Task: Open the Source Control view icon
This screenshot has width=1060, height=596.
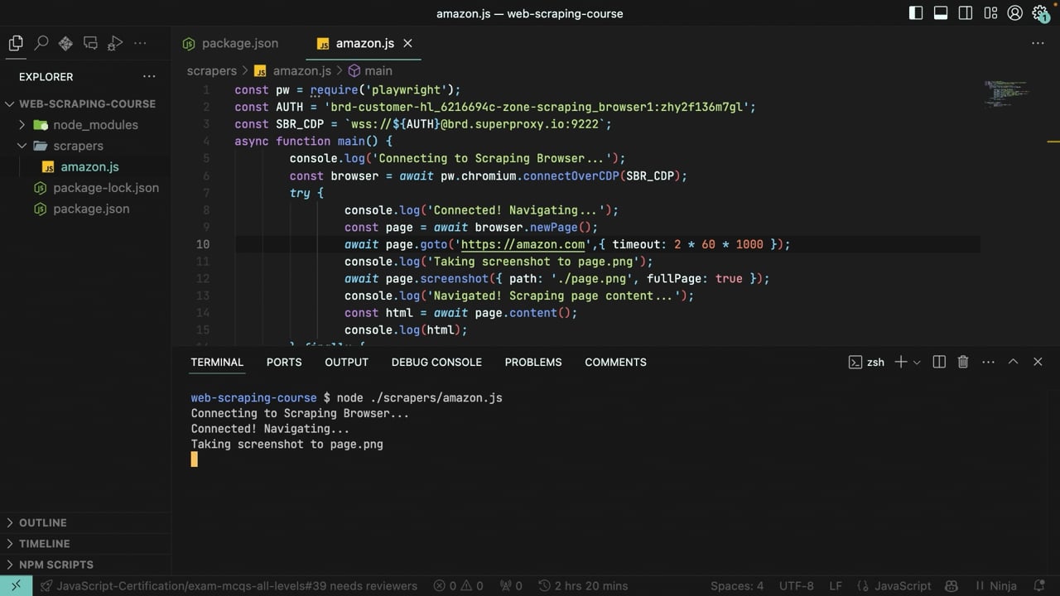Action: (x=65, y=43)
